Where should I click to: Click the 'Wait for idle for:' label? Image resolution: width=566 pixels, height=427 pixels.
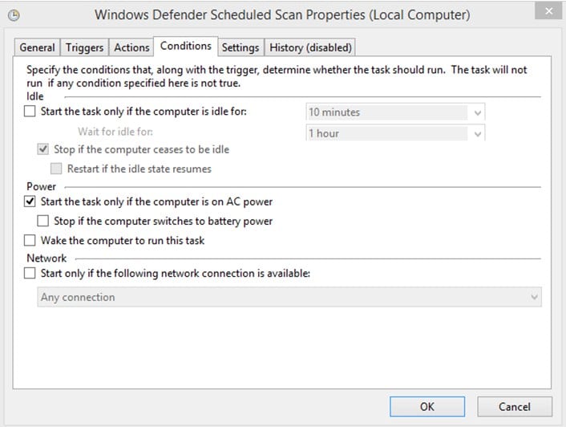[115, 132]
